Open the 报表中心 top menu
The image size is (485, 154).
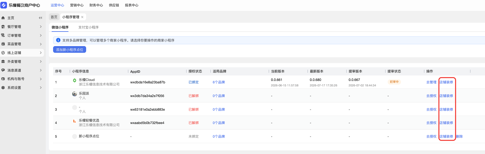132,5
